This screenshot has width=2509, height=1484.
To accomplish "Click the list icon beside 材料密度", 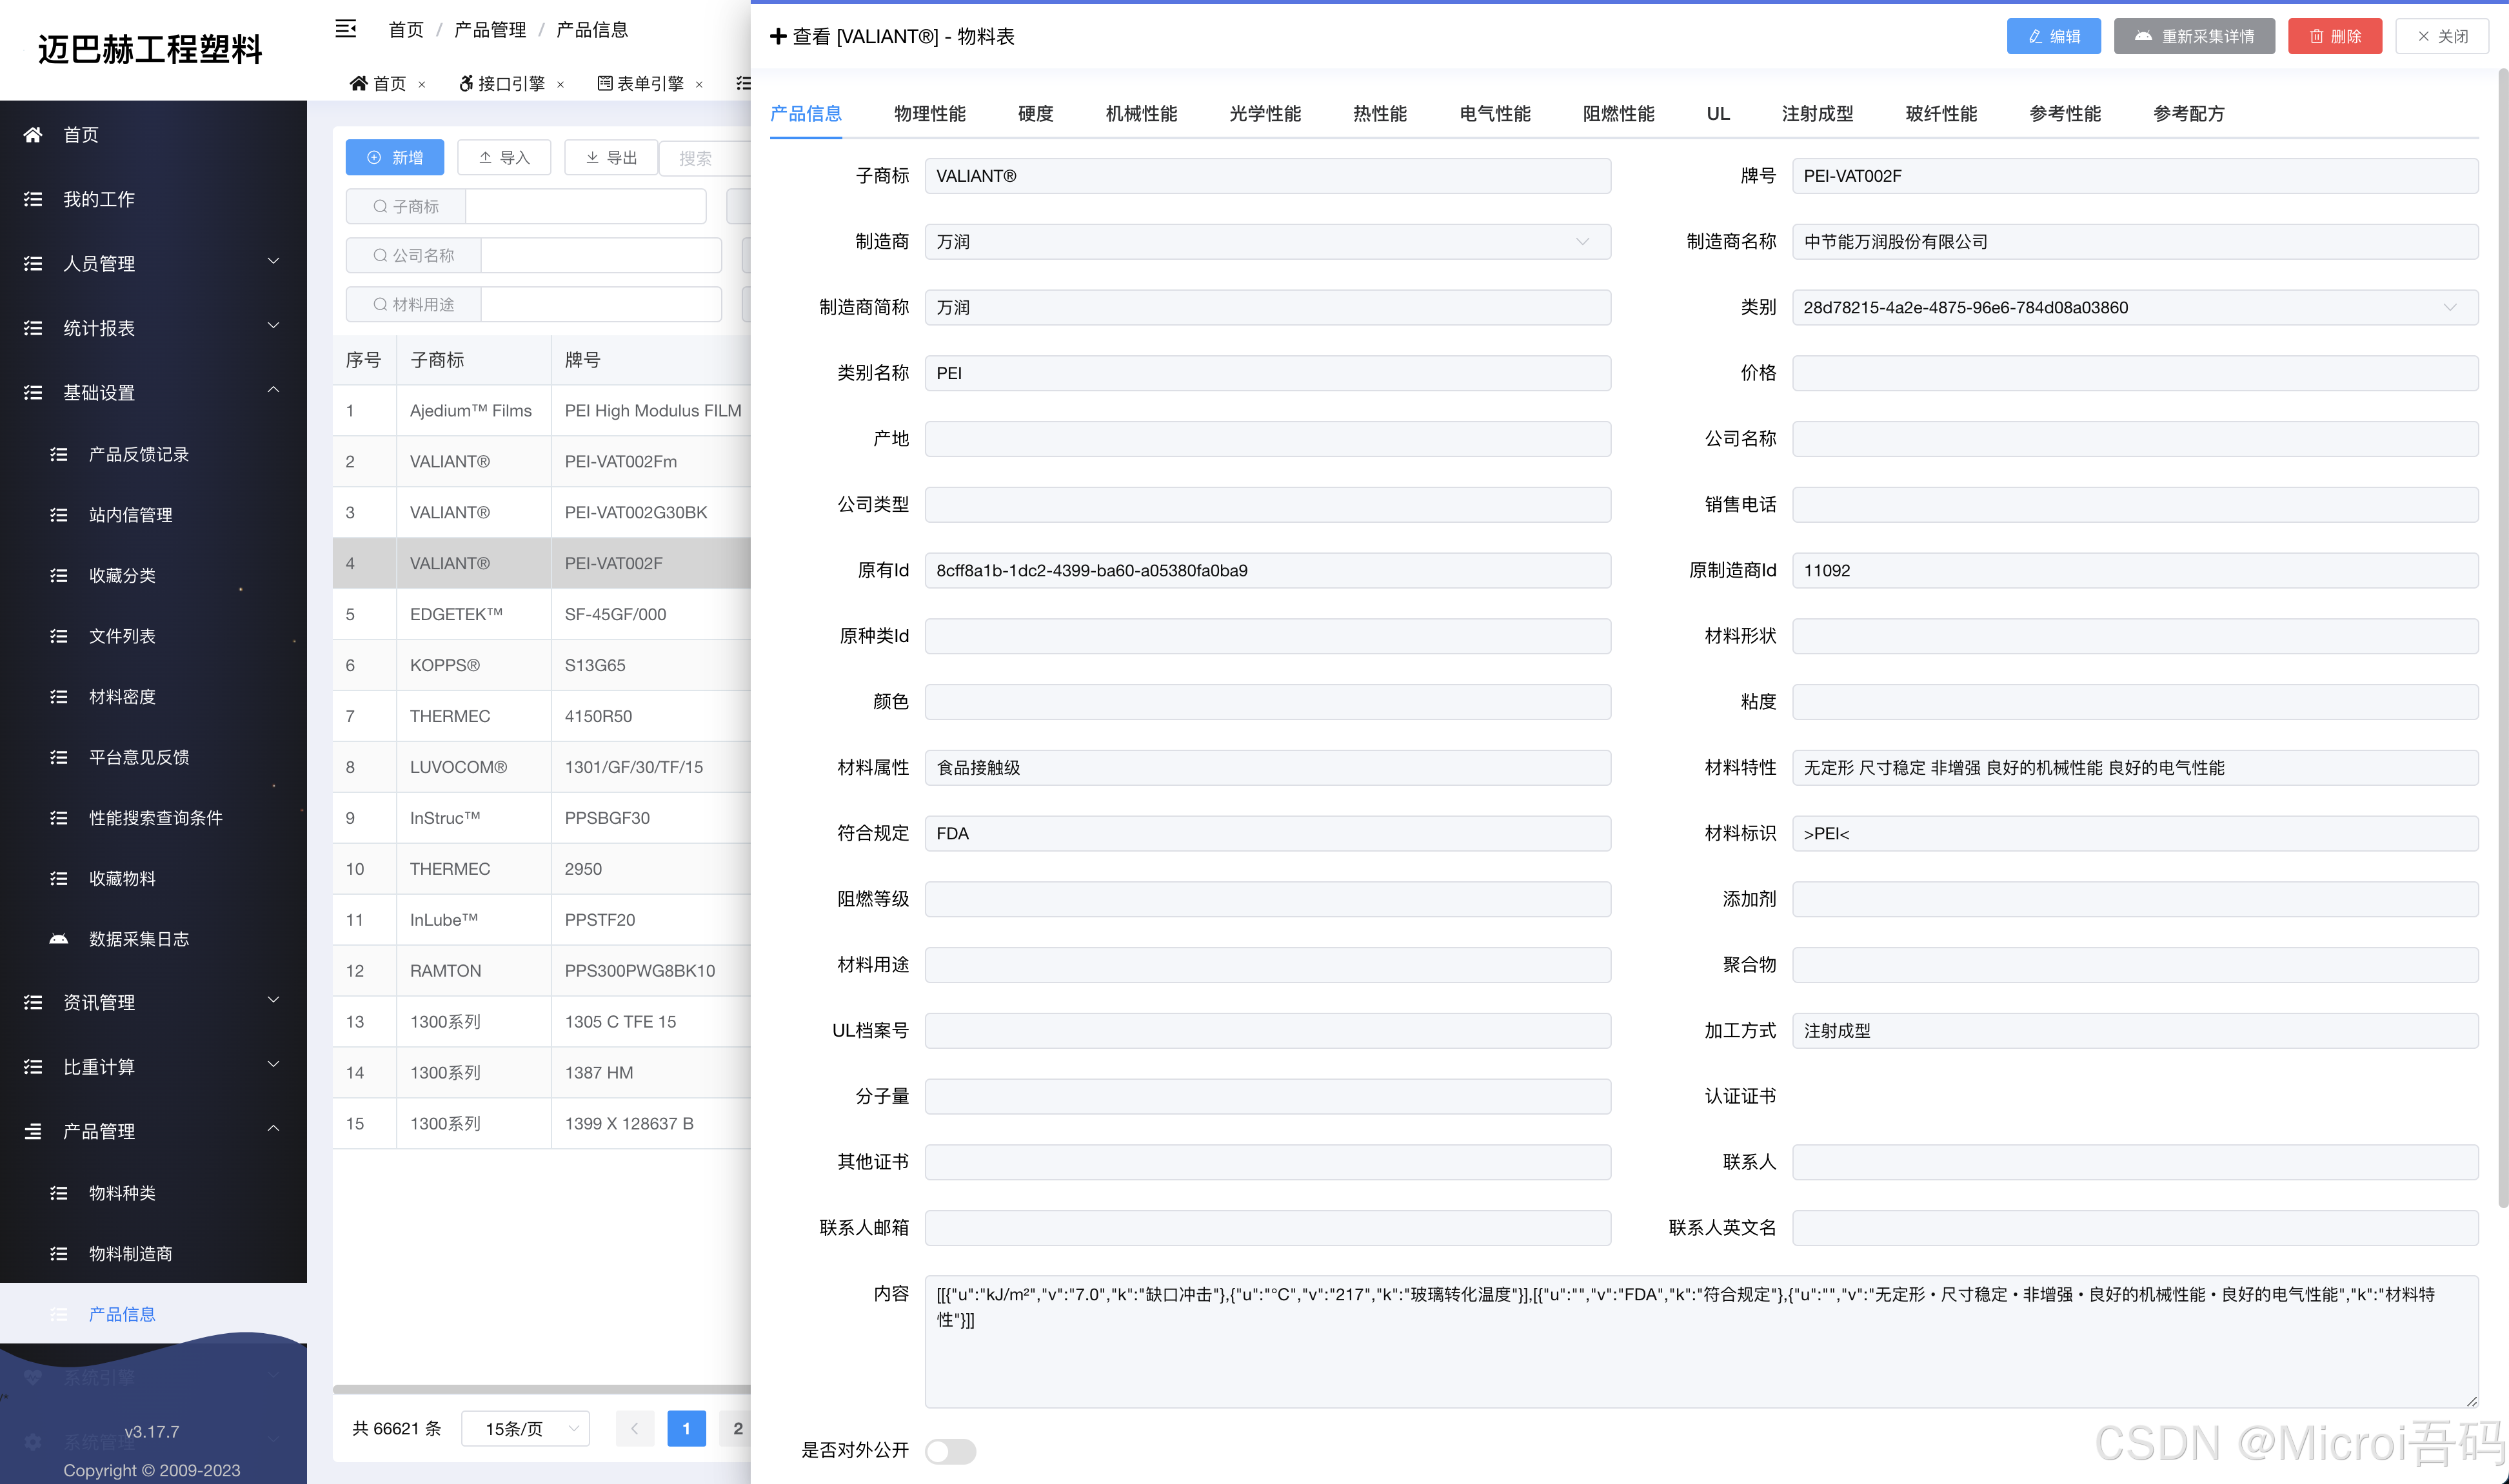I will 59,696.
